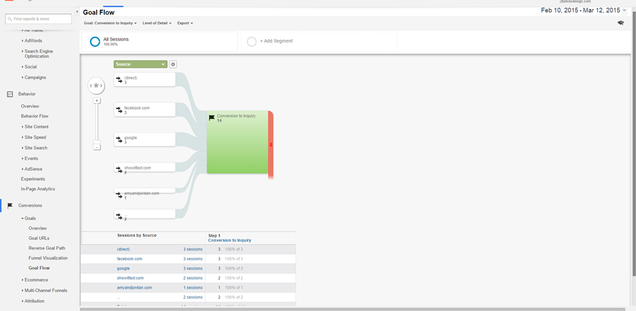
Task: Open the Source dimension dropdown
Action: point(141,64)
